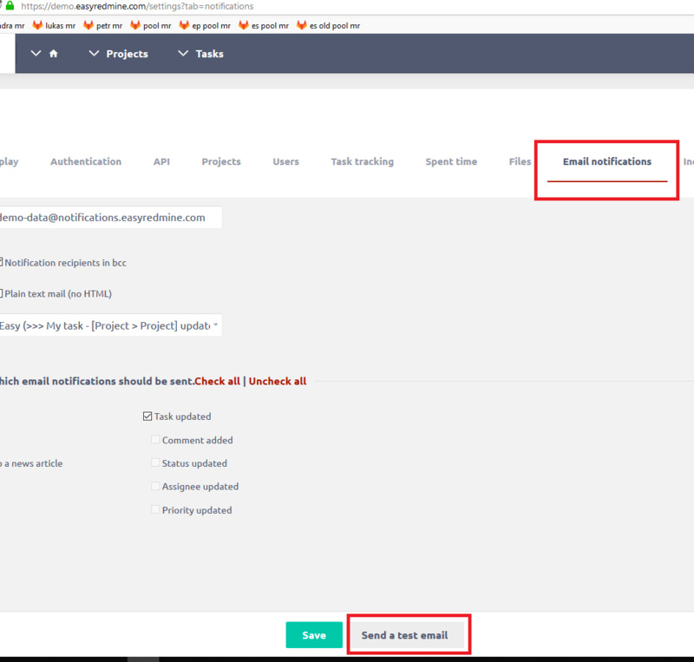
Task: Expand the Projects menu
Action: (x=120, y=53)
